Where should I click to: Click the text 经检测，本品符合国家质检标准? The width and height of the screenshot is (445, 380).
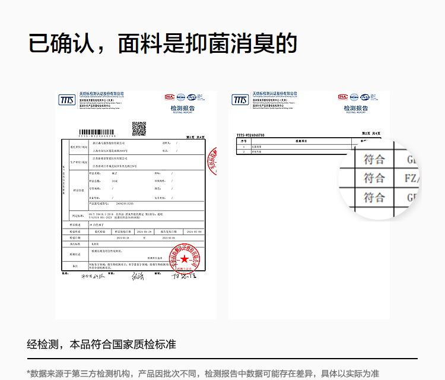101,344
